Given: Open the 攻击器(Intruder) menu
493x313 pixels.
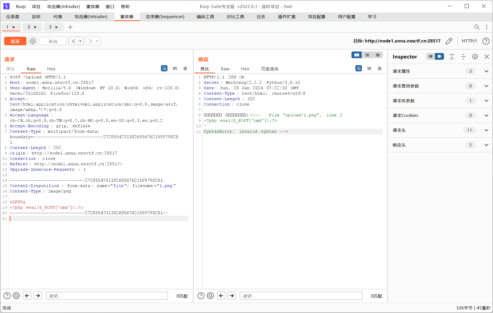Looking at the screenshot, I should click(64, 6).
